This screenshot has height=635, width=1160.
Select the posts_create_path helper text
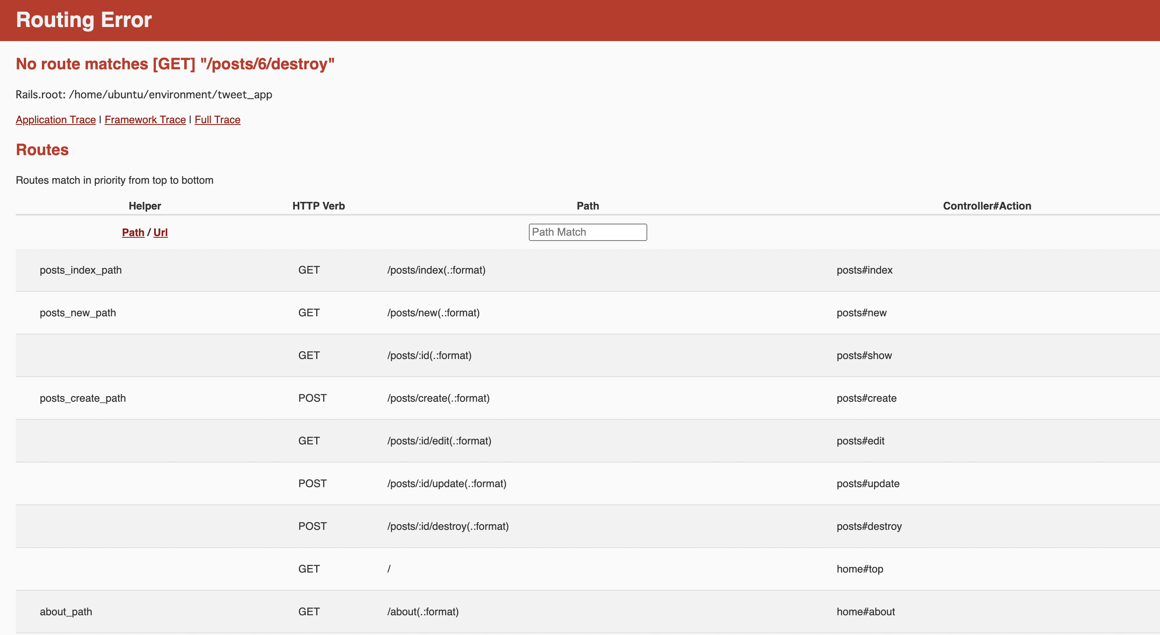83,398
